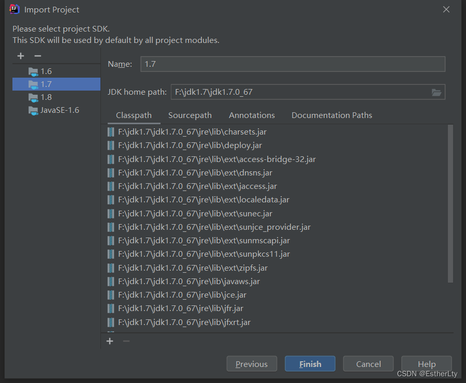The height and width of the screenshot is (383, 466).
Task: Add a new SDK with plus icon
Action: click(x=21, y=56)
